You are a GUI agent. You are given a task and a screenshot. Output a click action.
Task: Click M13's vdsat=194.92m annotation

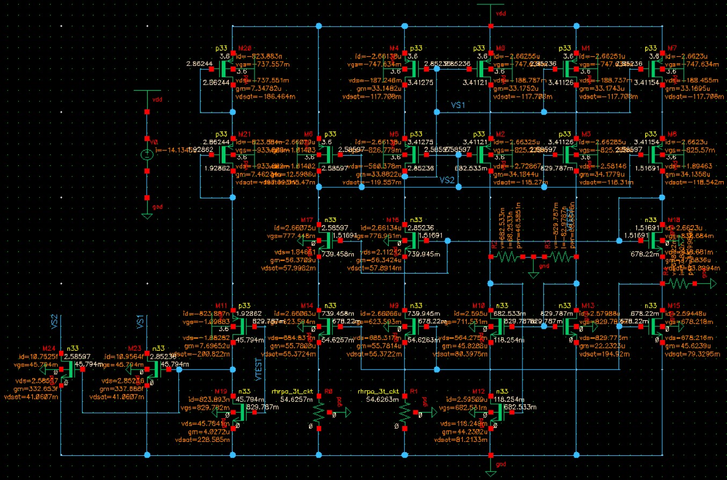coord(605,355)
